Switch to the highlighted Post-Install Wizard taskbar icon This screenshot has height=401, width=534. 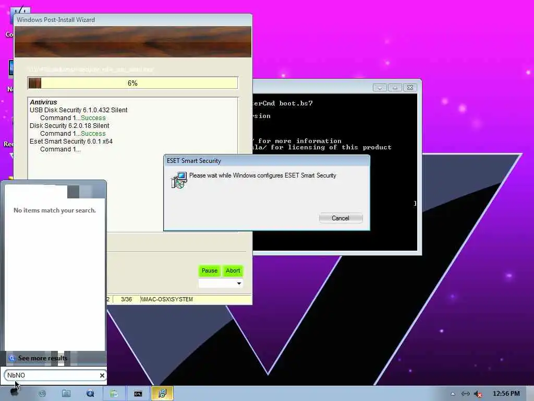pyautogui.click(x=163, y=394)
